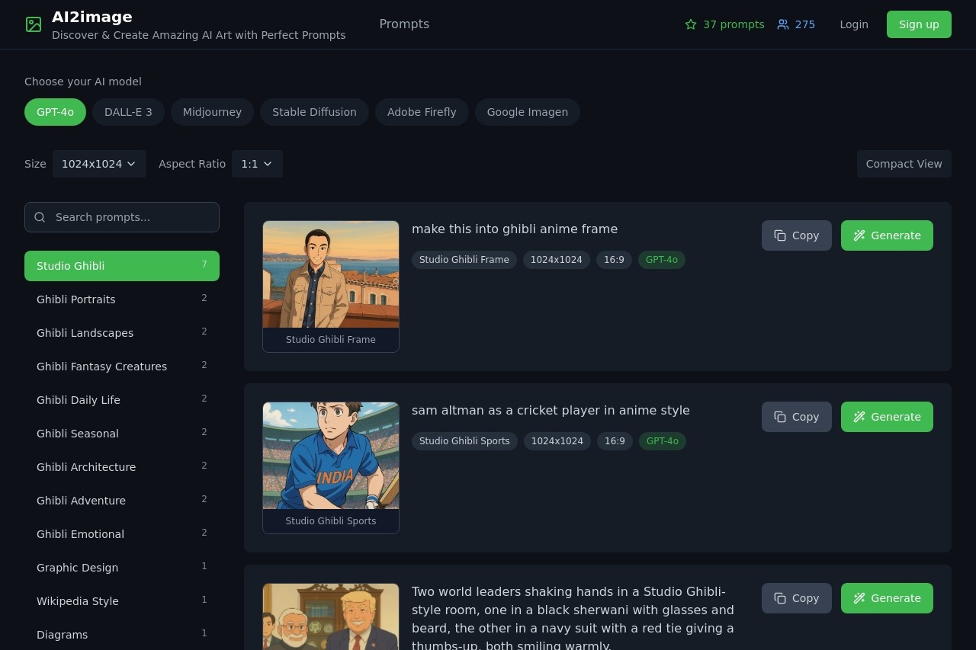Click the copy icon on the sam altman cricket card
This screenshot has height=650, width=976.
click(780, 417)
